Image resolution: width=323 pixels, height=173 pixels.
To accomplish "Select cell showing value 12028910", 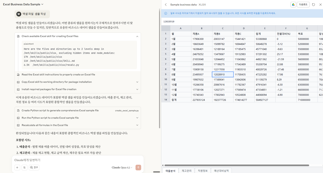I will tap(223, 74).
